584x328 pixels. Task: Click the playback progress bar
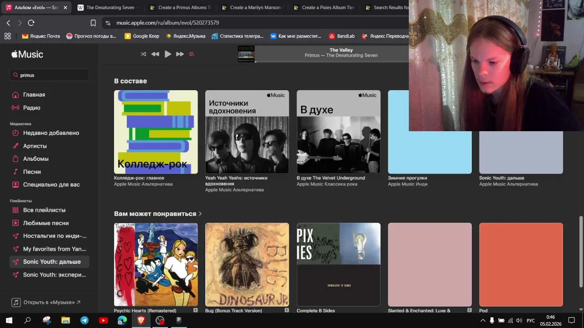[x=332, y=61]
